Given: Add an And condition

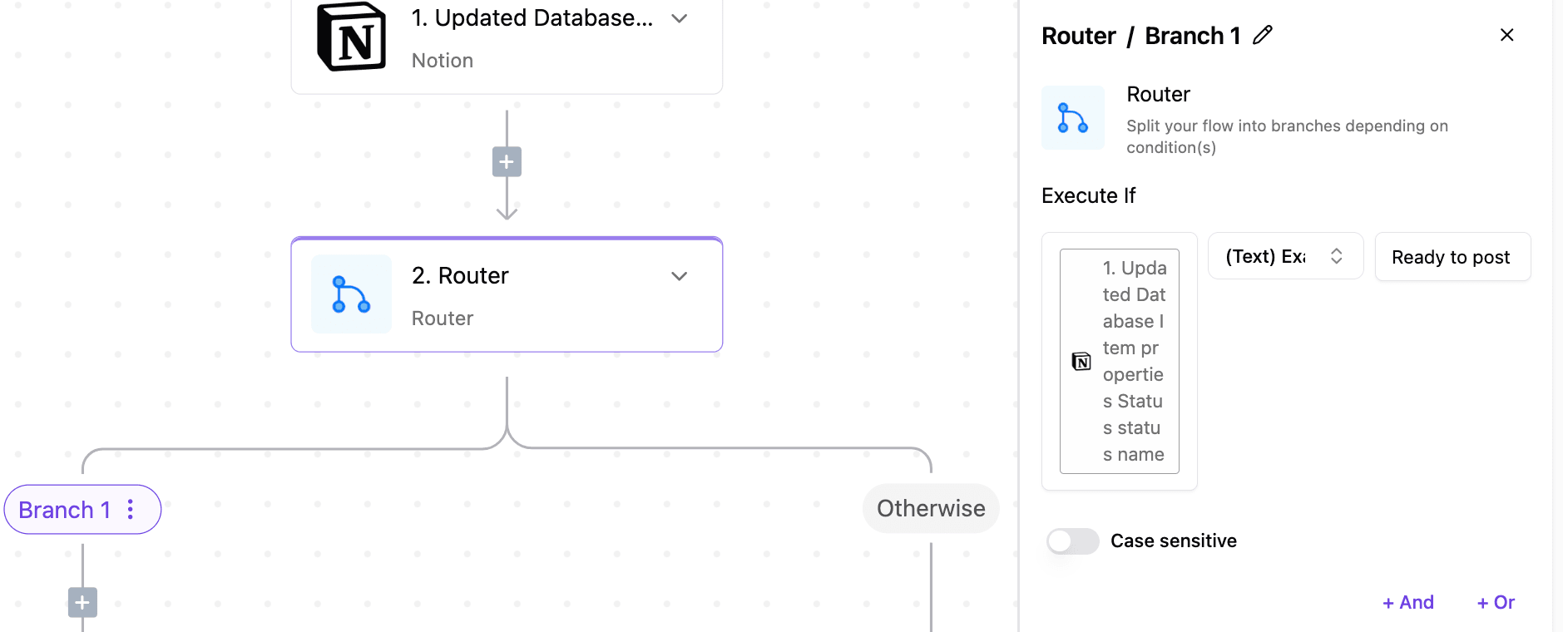Looking at the screenshot, I should coord(1407,602).
